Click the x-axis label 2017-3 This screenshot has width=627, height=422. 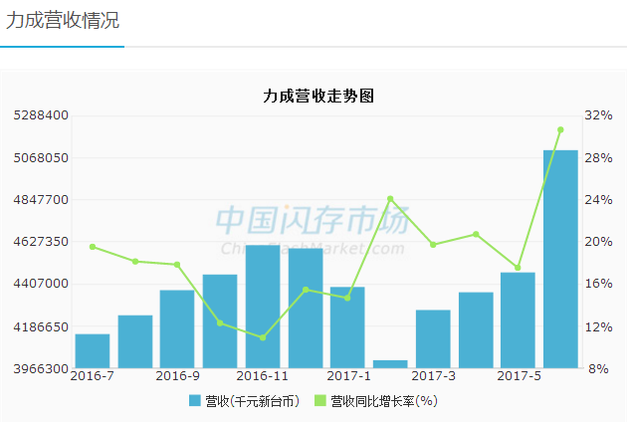pyautogui.click(x=433, y=376)
